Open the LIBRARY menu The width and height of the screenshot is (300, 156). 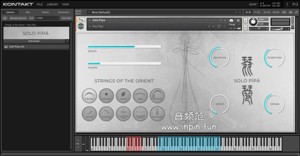coord(53,4)
